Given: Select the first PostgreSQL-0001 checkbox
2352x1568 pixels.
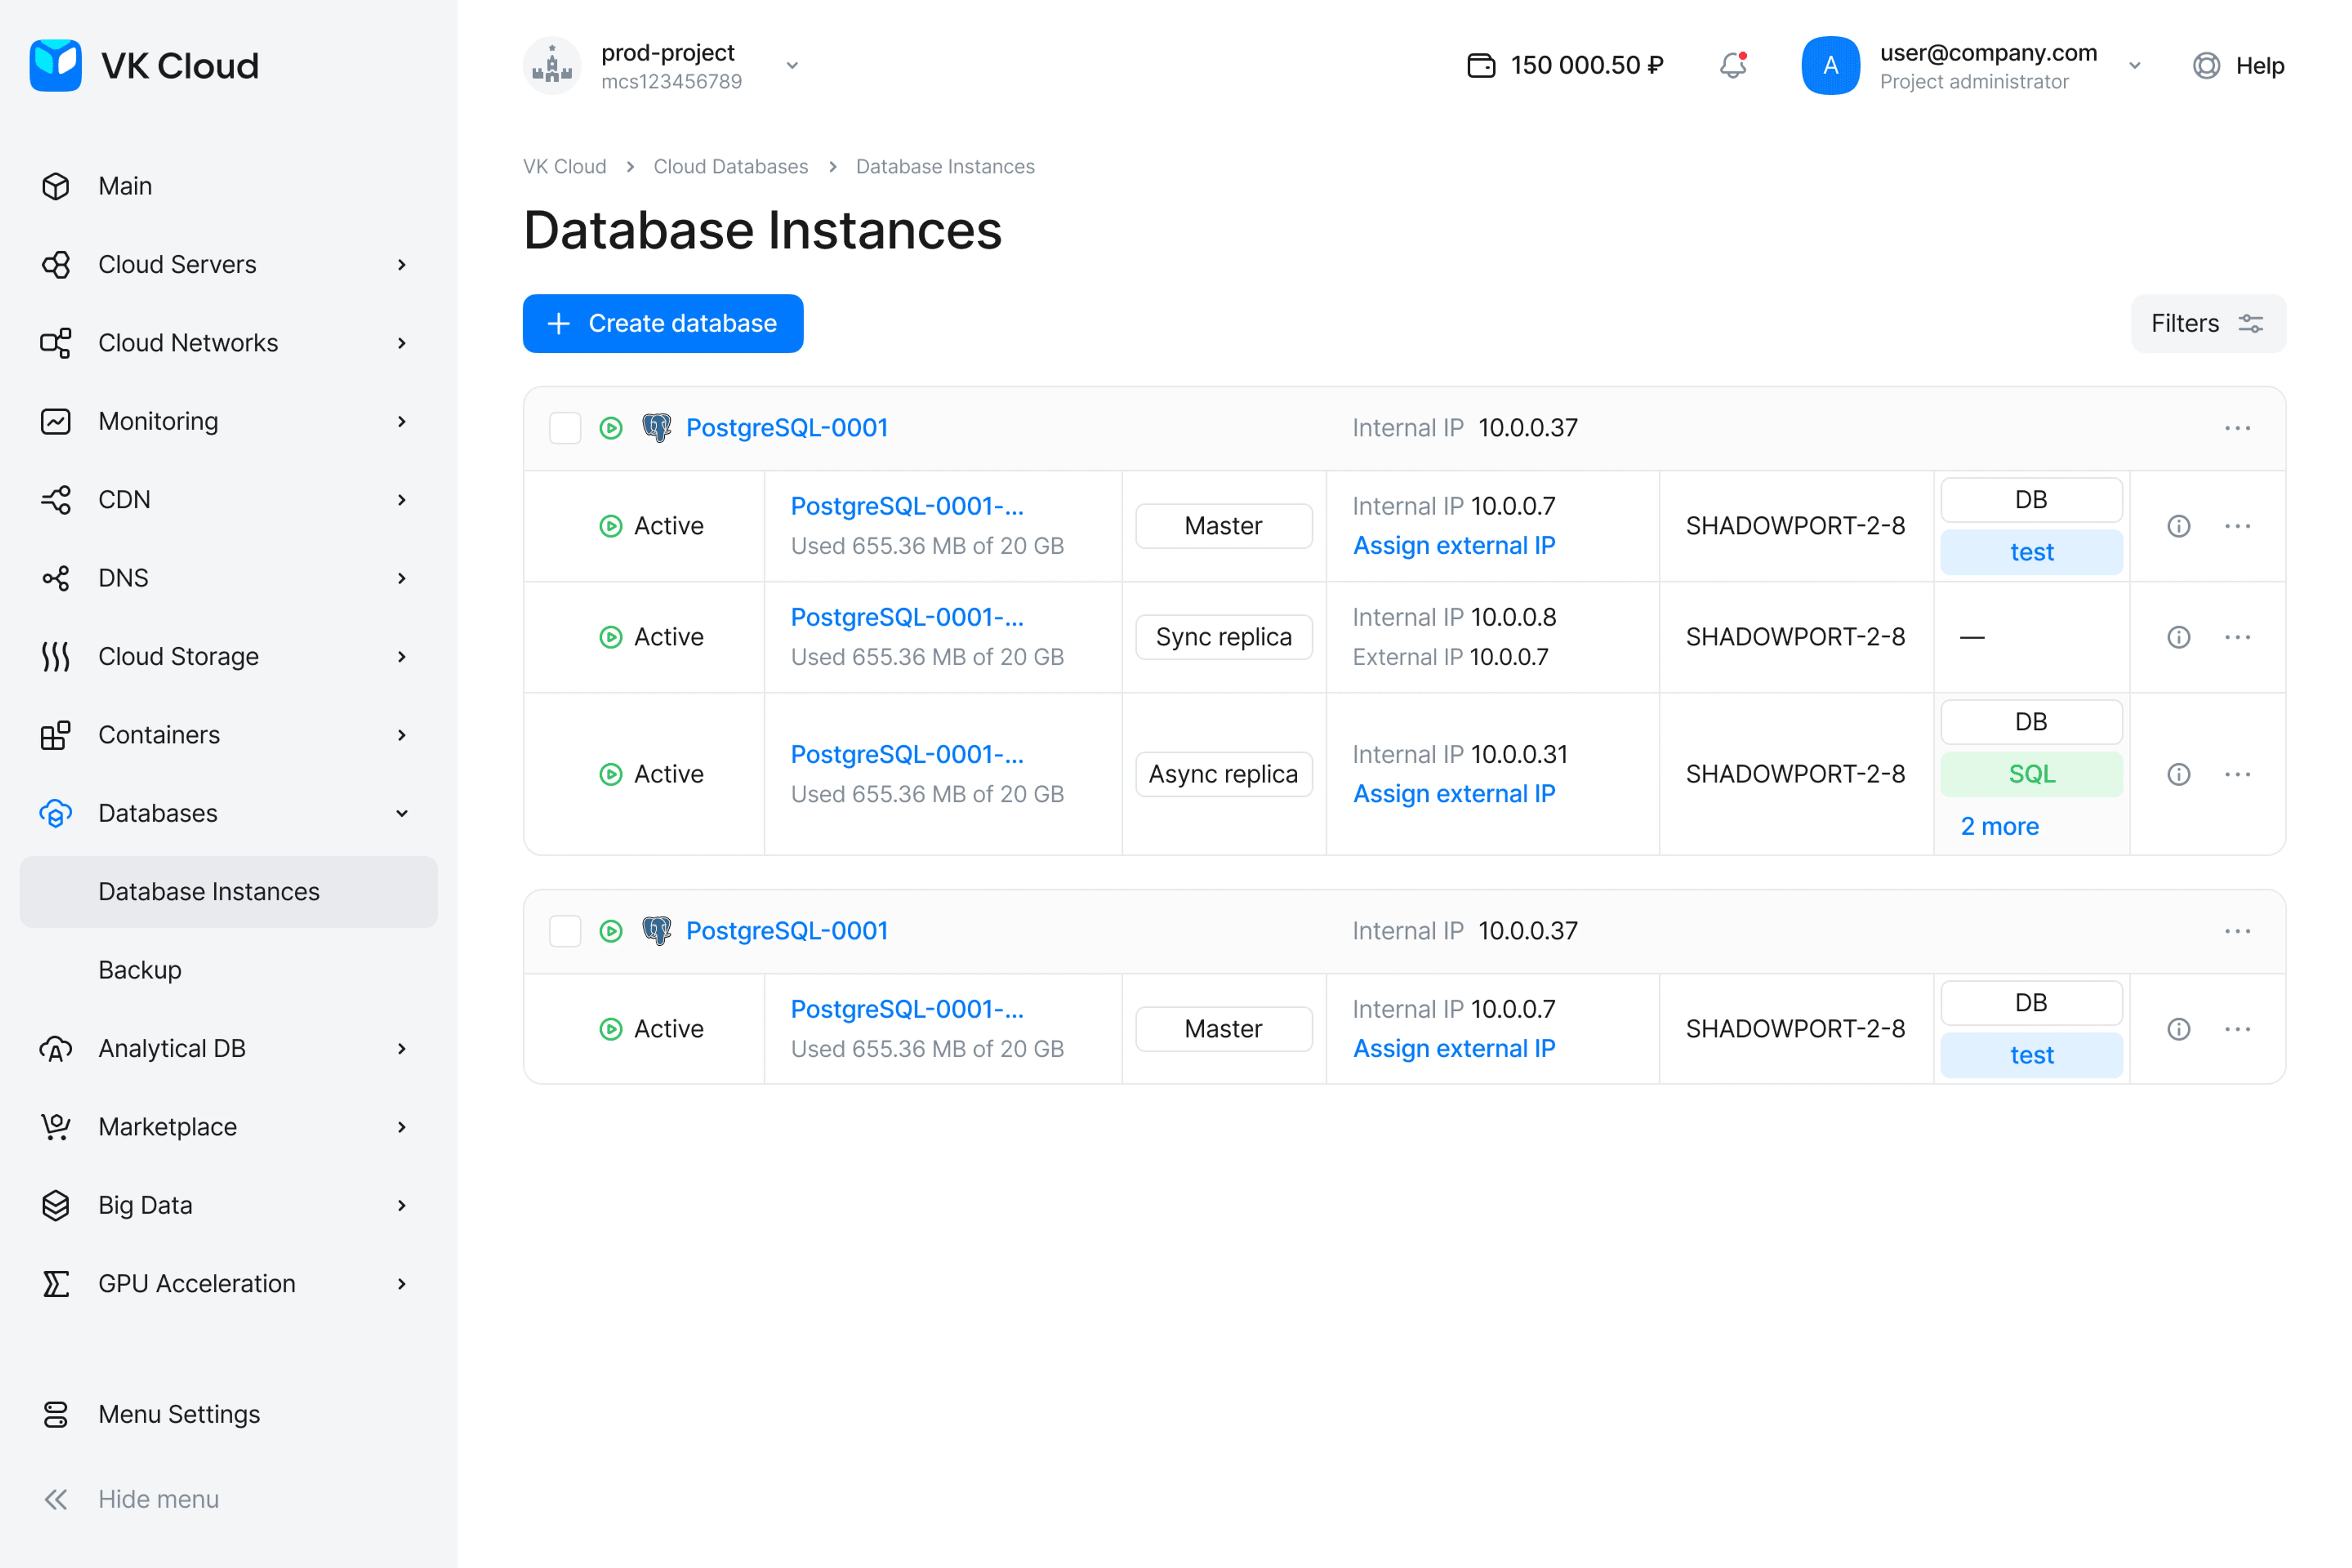Looking at the screenshot, I should click(x=565, y=428).
